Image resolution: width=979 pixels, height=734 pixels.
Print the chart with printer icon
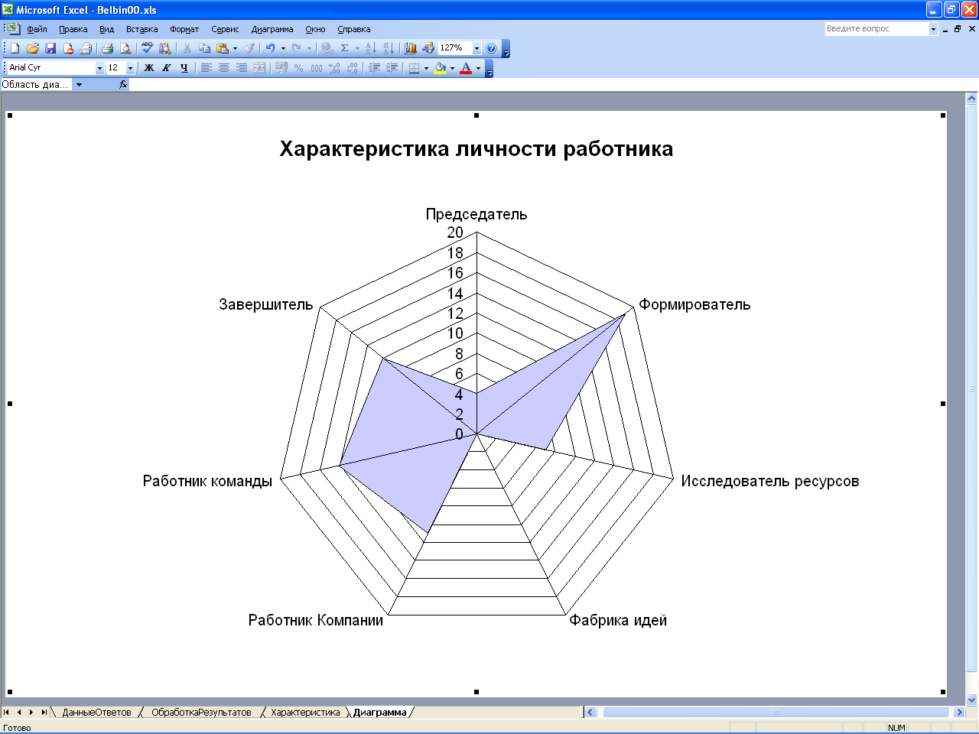coord(107,48)
